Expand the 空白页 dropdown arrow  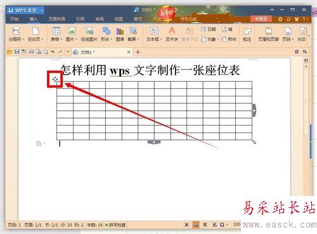(42, 39)
